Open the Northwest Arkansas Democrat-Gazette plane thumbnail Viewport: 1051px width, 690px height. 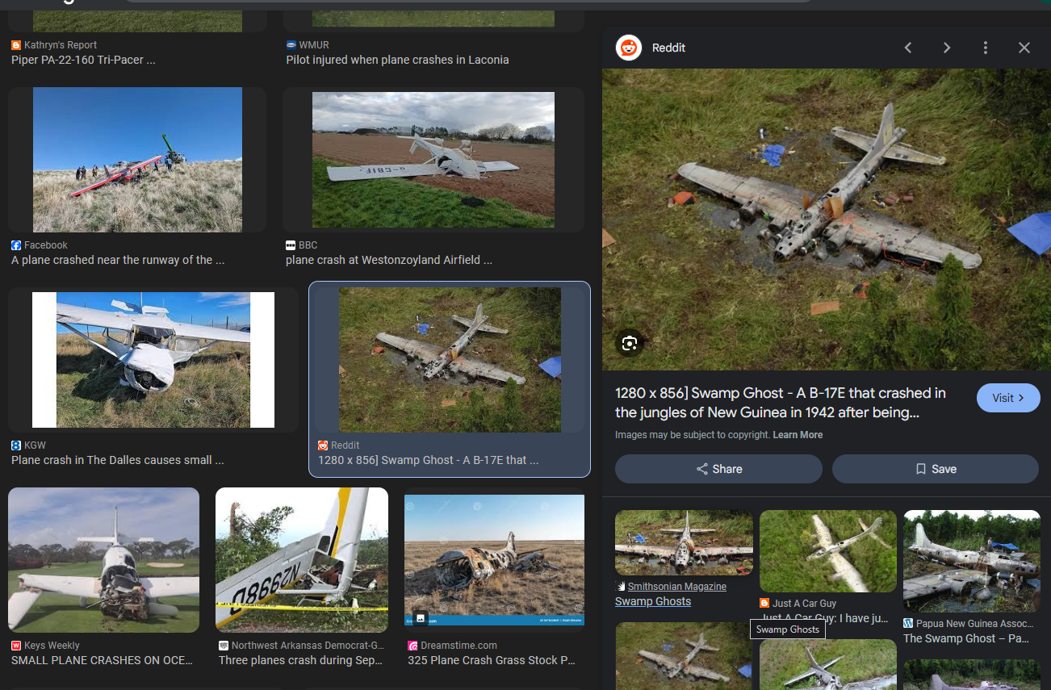click(x=302, y=560)
